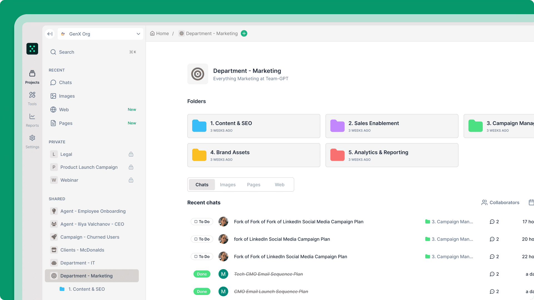Click the lock icon next to Product Launch Campaign

(x=131, y=167)
